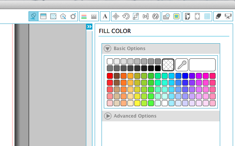
Task: Open the Align window icon
Action: point(146,16)
